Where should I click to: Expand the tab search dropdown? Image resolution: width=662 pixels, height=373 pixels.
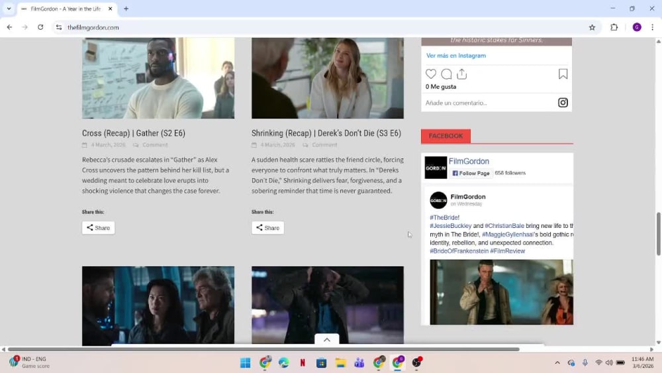(9, 9)
